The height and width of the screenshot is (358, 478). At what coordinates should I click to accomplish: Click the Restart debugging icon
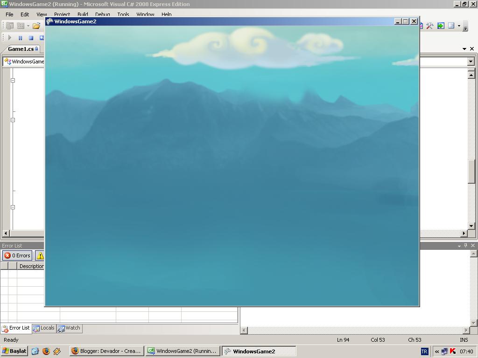[x=42, y=38]
